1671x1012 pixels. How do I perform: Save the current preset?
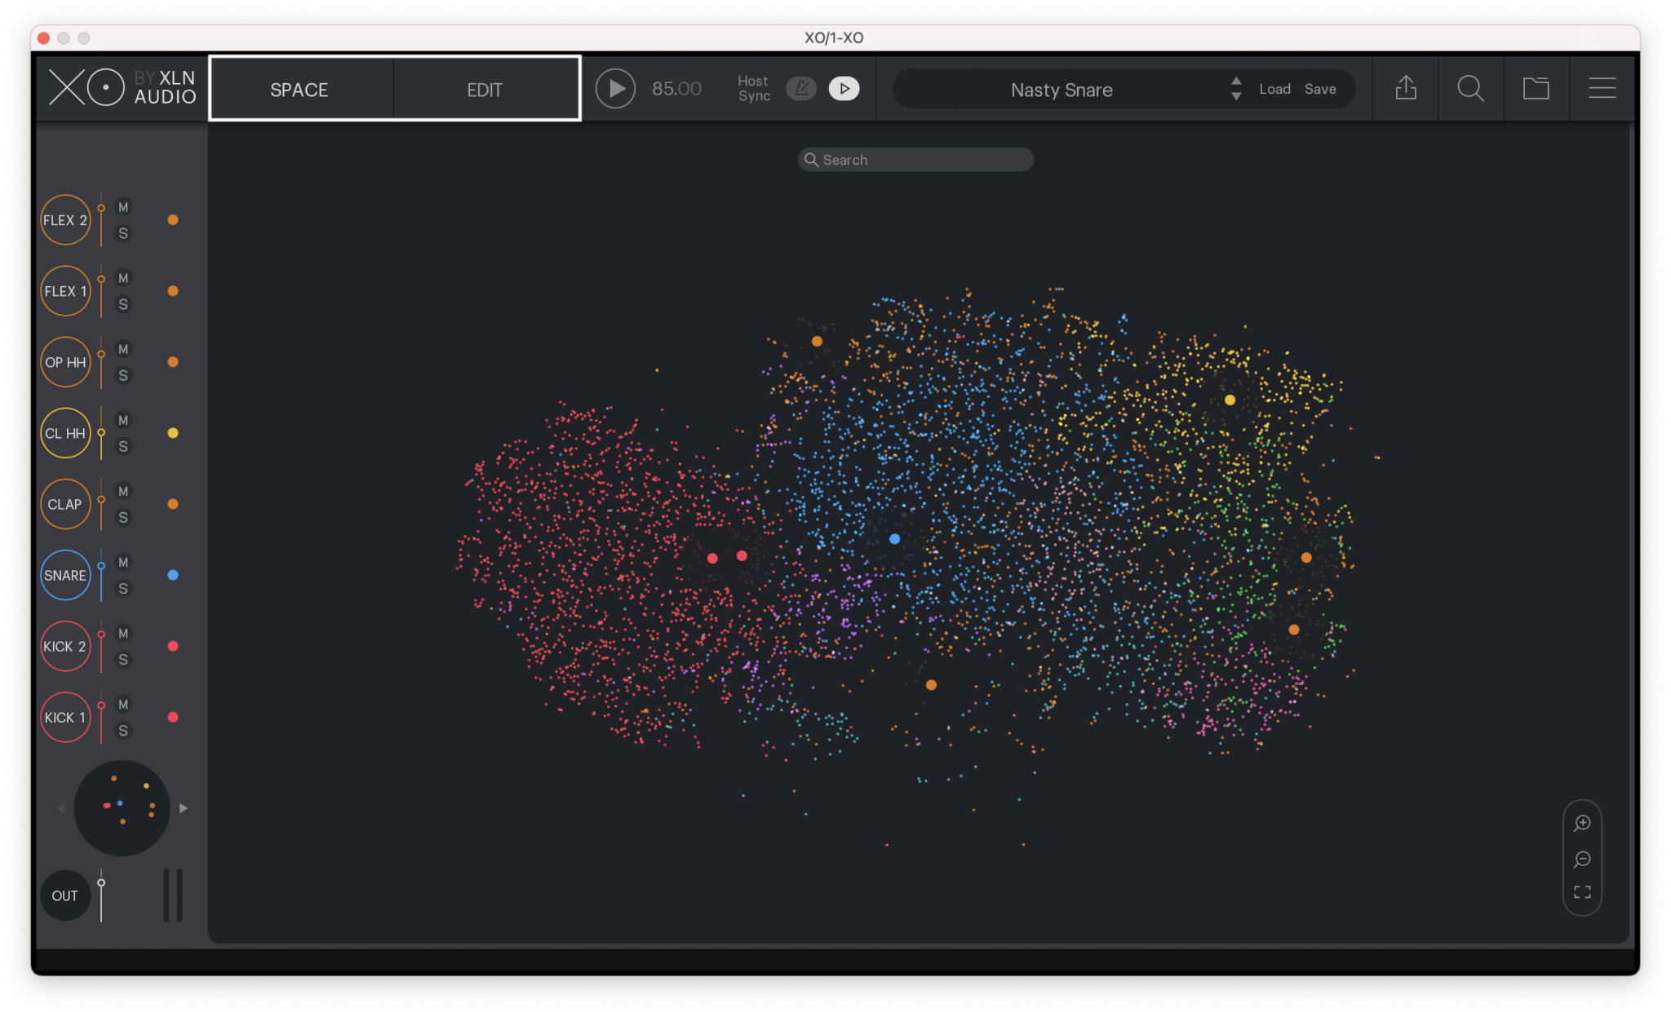[x=1321, y=89]
